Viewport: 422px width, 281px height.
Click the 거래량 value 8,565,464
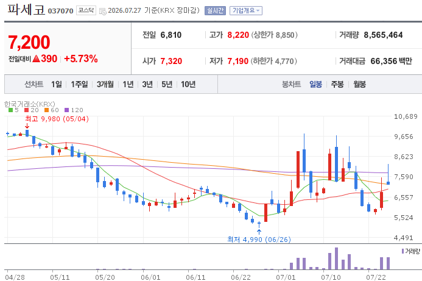point(383,35)
